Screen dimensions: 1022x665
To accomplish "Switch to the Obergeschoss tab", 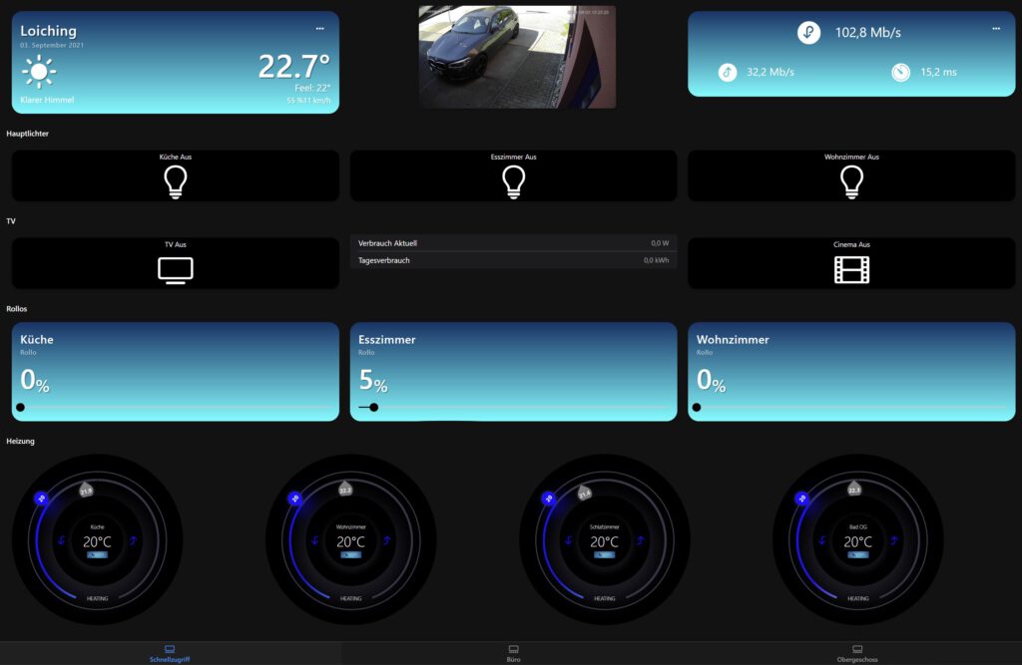I will (x=857, y=653).
